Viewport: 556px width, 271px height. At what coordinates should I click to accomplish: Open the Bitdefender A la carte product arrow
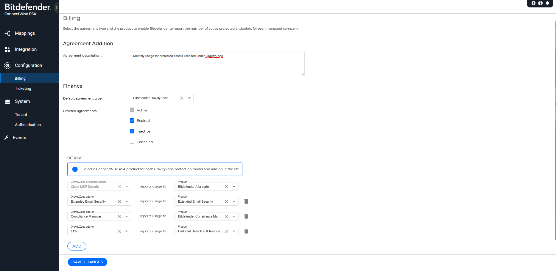click(x=234, y=187)
